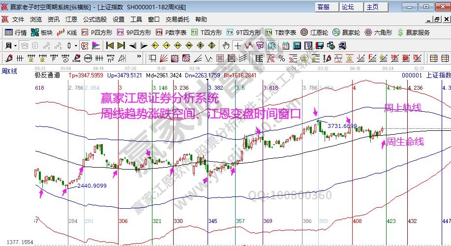Open the 行情 market quotes view

[x=15, y=32]
